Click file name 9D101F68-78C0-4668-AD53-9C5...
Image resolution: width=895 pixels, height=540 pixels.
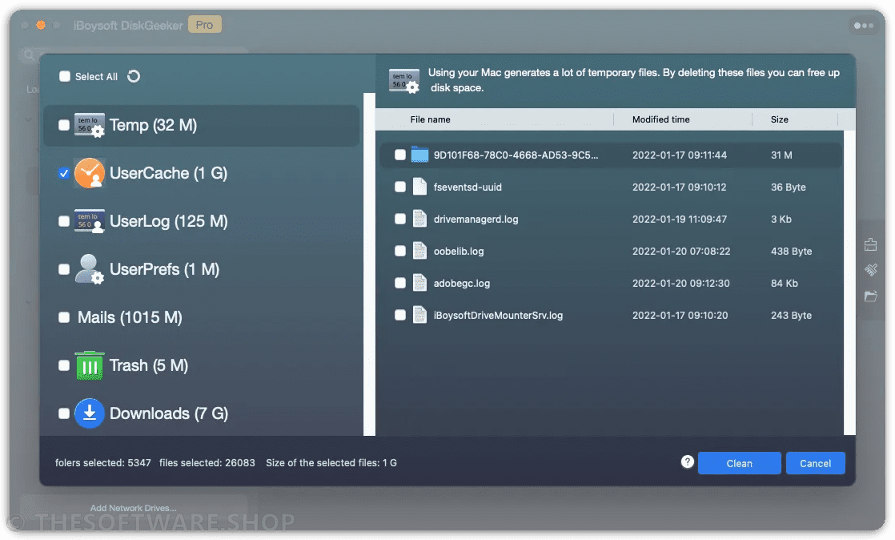tap(516, 155)
